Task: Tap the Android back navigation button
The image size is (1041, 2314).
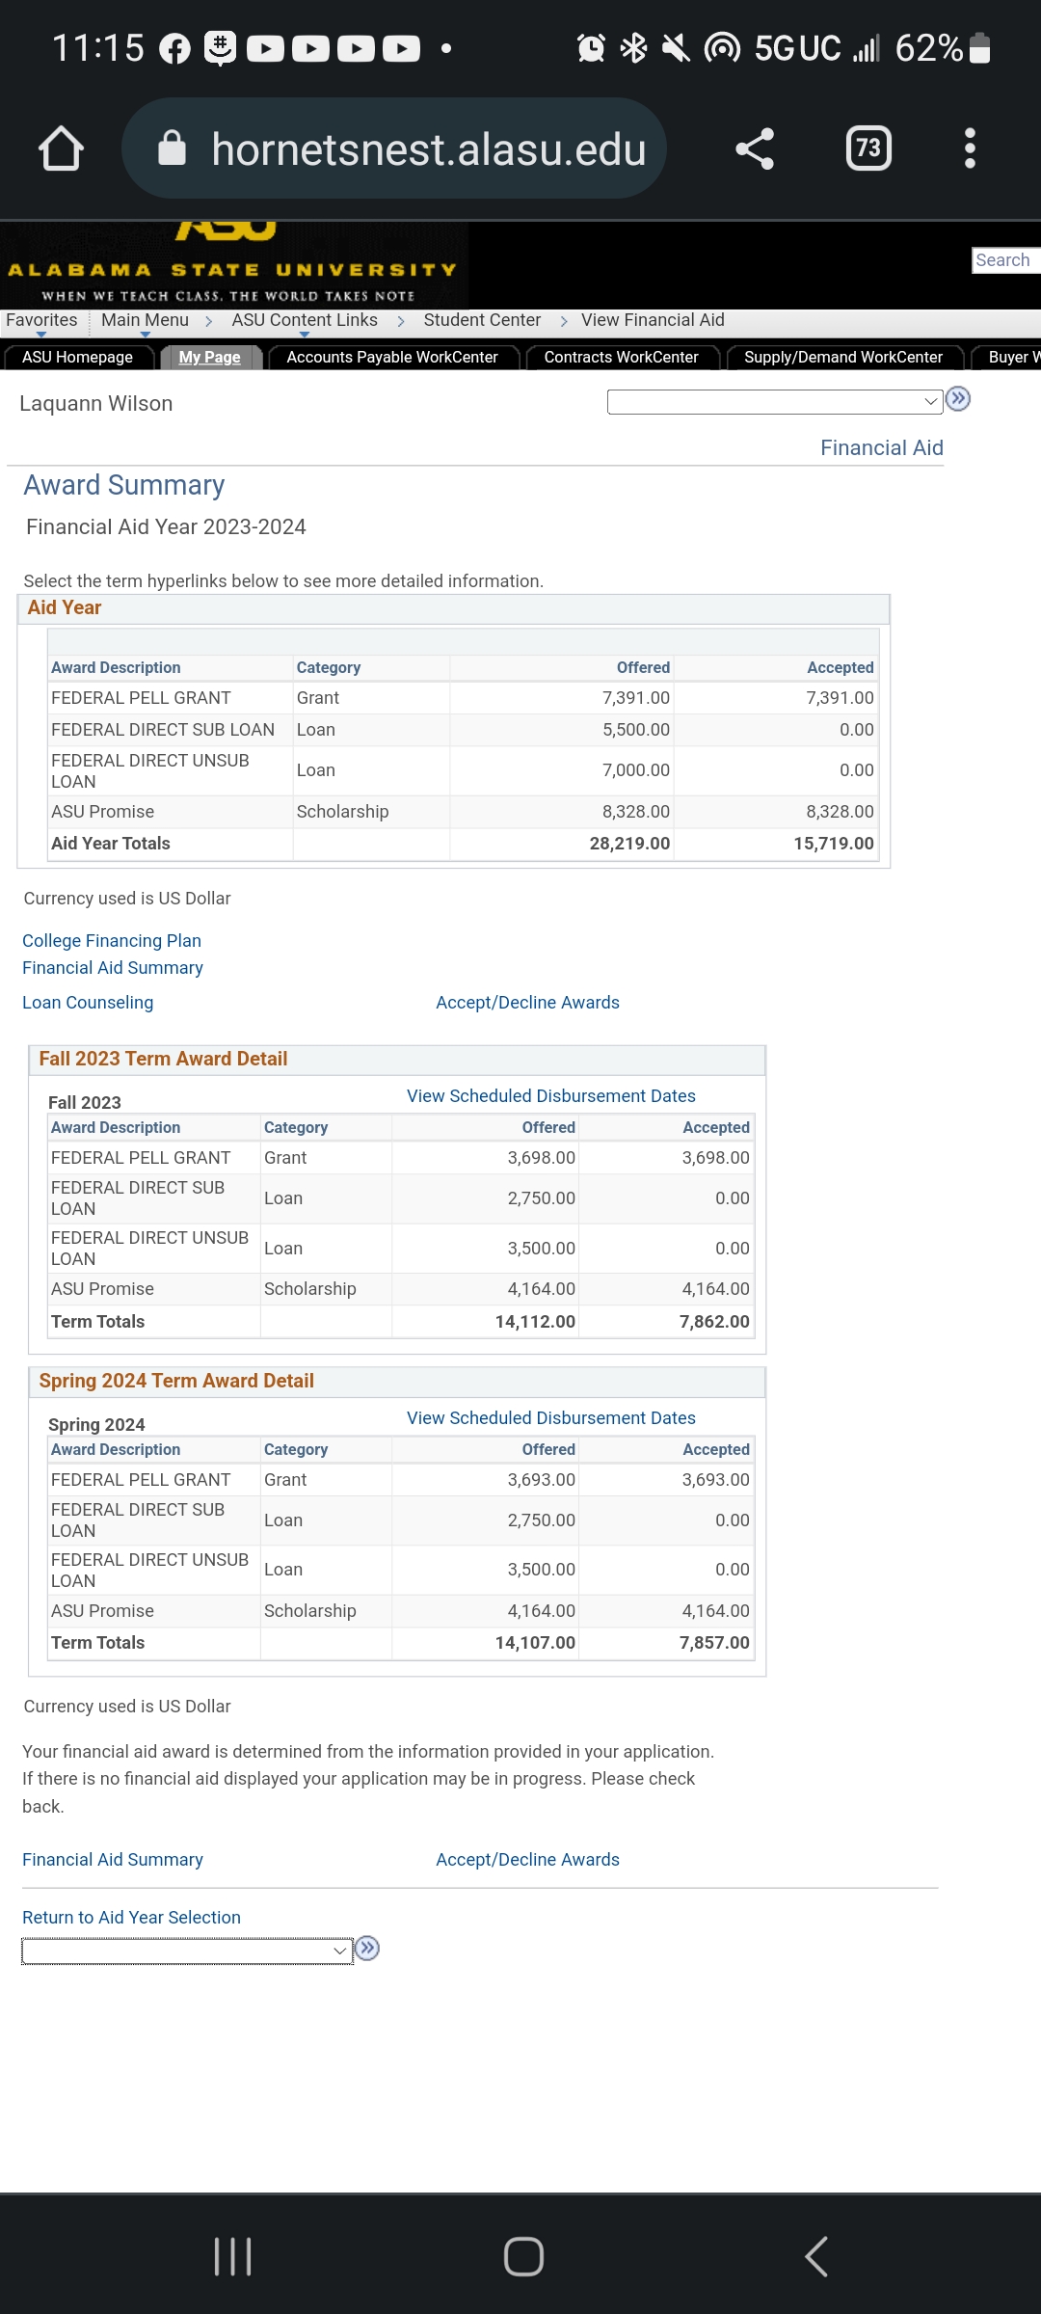Action: point(816,2256)
